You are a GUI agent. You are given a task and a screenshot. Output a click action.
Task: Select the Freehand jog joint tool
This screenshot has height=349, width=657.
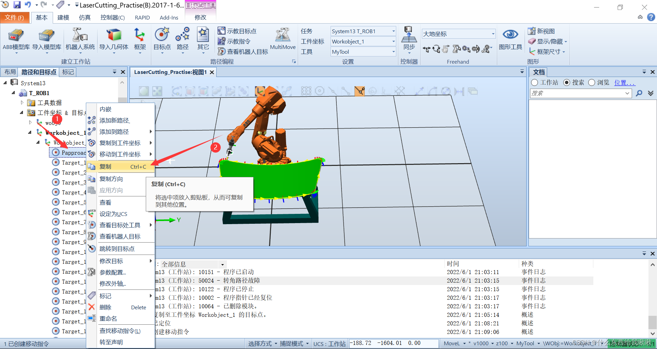456,49
